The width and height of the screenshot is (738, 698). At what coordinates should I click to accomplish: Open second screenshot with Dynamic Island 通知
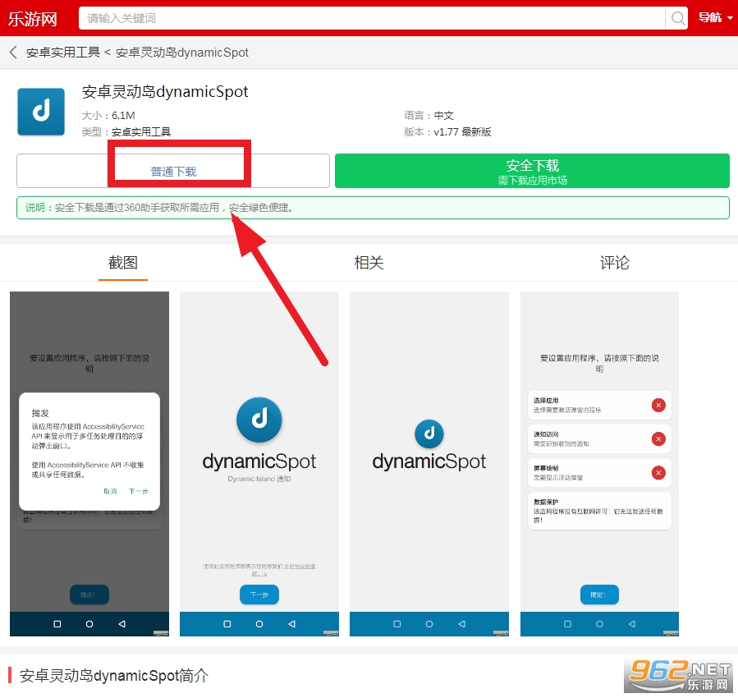259,464
